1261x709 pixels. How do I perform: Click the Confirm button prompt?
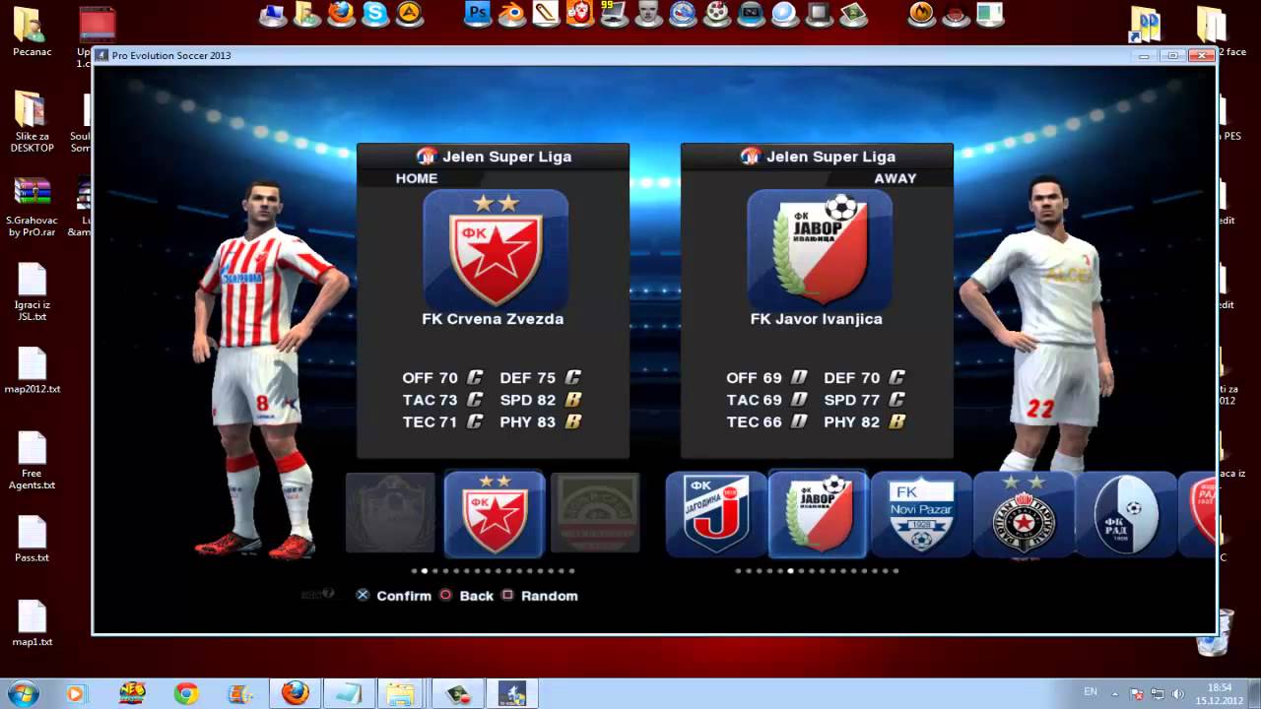(x=393, y=596)
